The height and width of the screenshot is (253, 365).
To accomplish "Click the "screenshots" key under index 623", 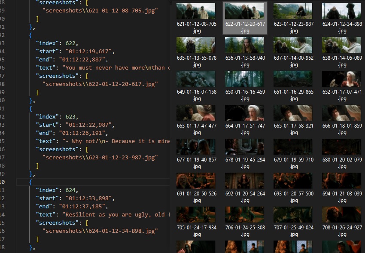I will pyautogui.click(x=57, y=149).
